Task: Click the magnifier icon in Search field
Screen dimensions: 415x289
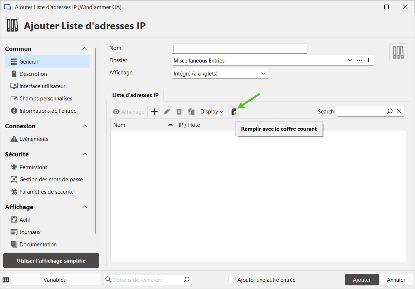Action: (390, 112)
